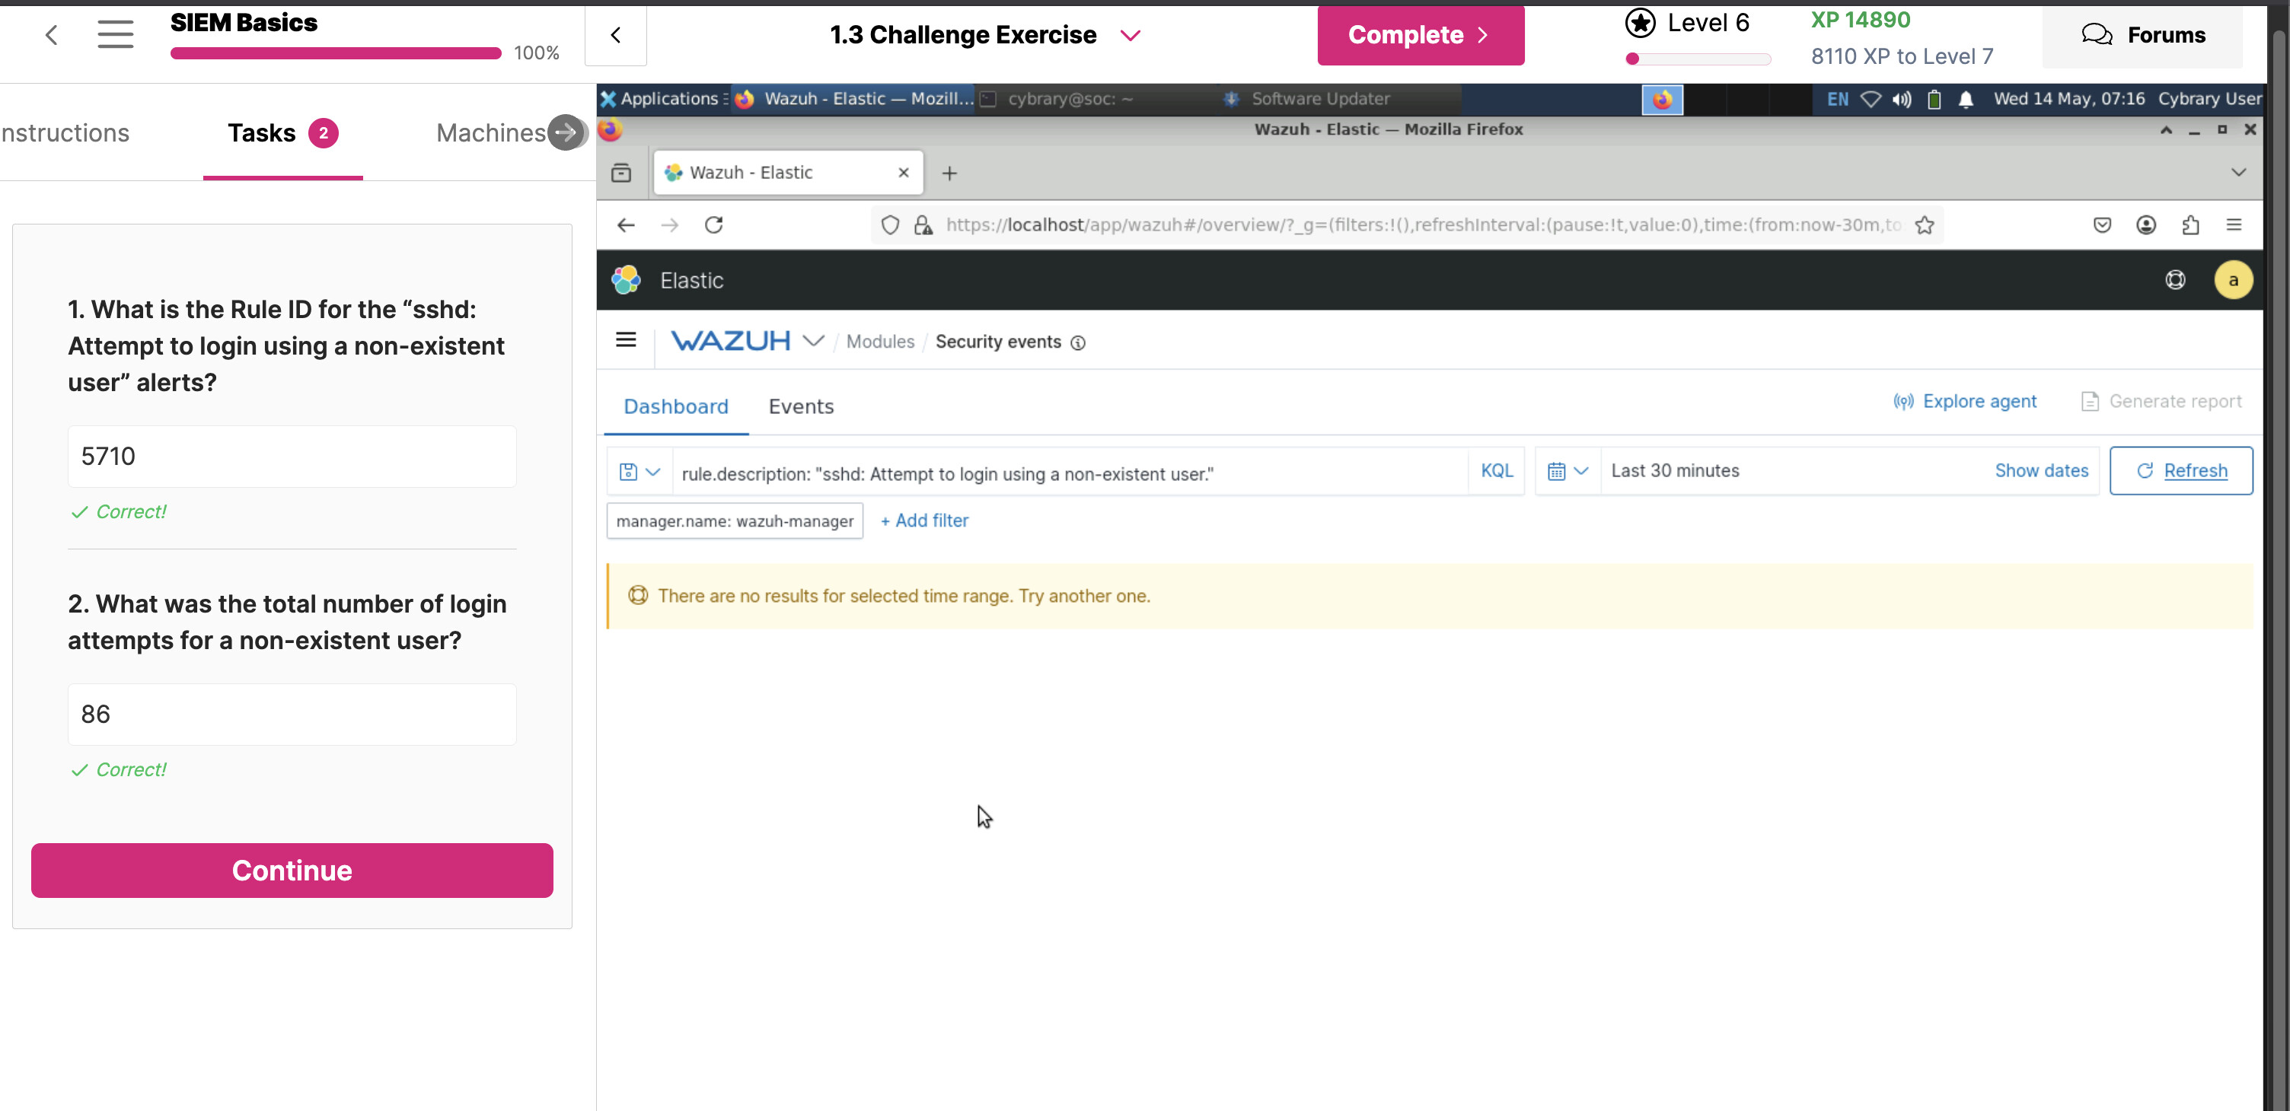Image resolution: width=2290 pixels, height=1111 pixels.
Task: Open the Firefox account profile icon
Action: [x=2145, y=225]
